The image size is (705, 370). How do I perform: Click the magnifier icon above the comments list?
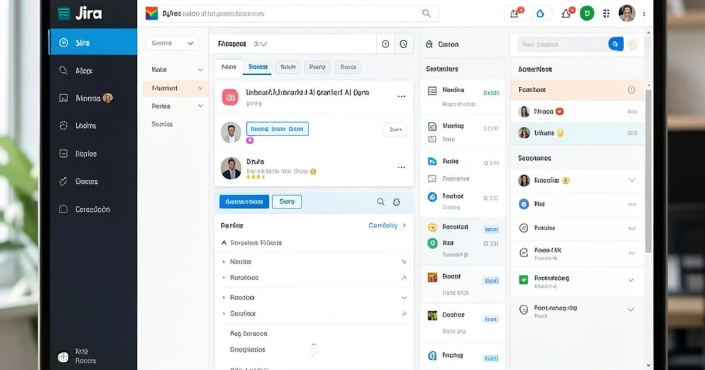coord(381,201)
